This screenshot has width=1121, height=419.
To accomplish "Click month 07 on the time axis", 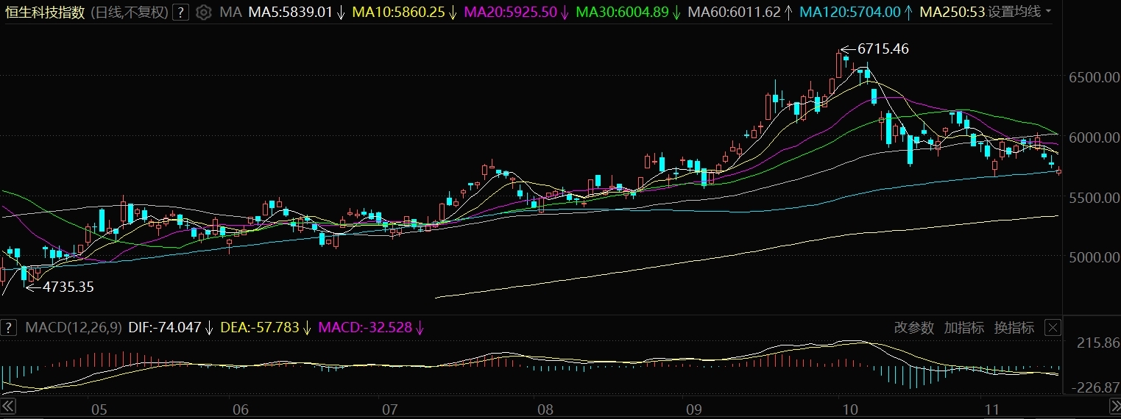I will pyautogui.click(x=390, y=409).
